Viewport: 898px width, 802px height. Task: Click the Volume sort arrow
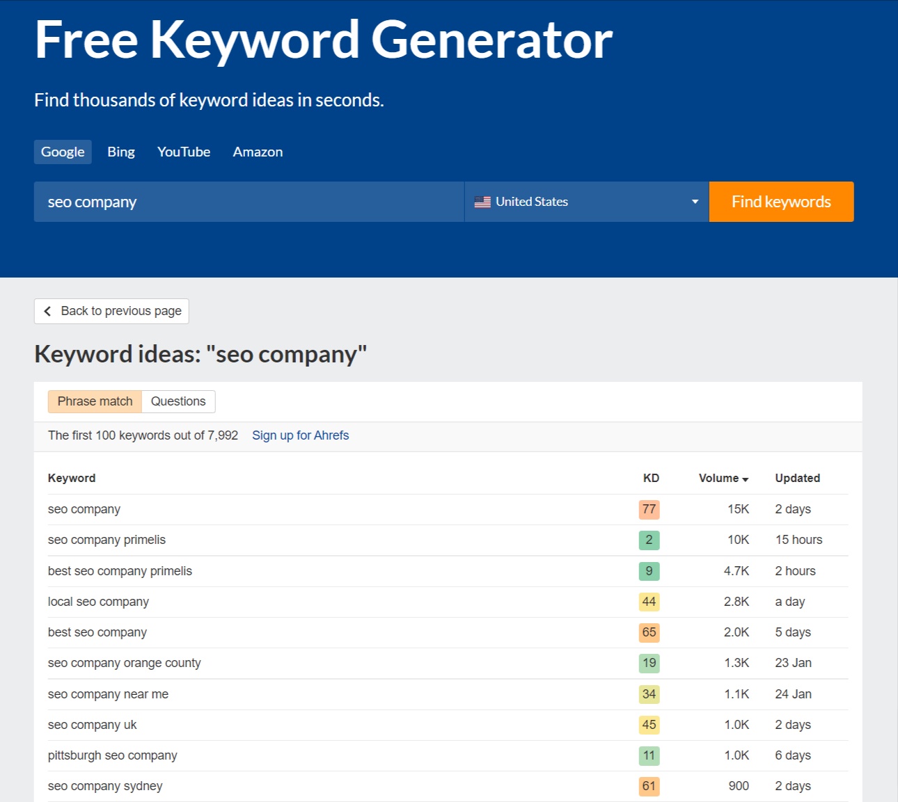click(x=745, y=479)
